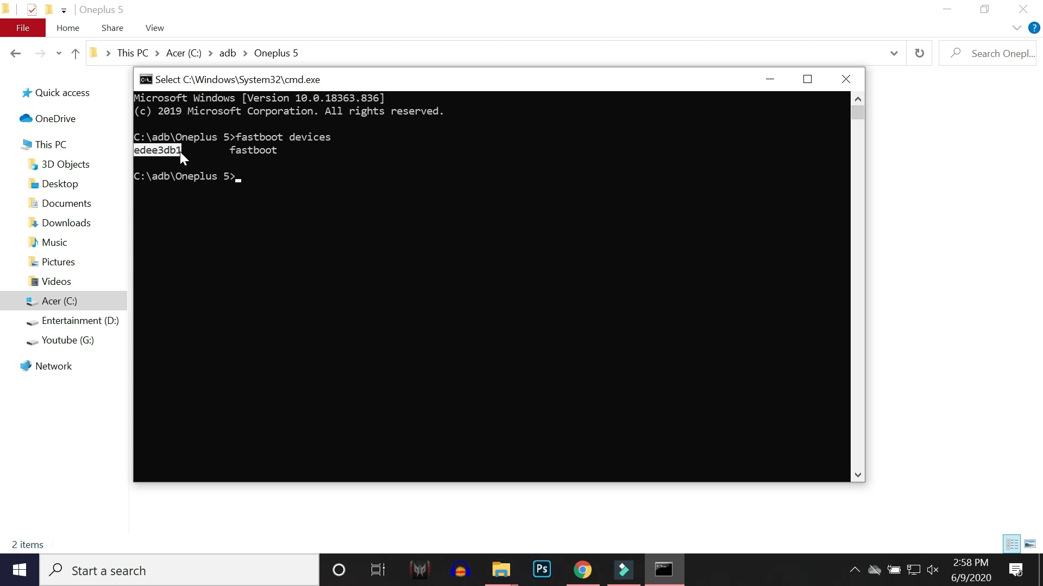Go up one folder level

pos(76,53)
